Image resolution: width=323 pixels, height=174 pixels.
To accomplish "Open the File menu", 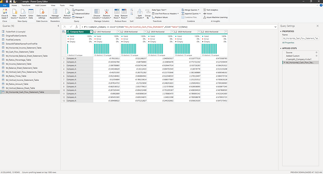I will click(x=5, y=5).
